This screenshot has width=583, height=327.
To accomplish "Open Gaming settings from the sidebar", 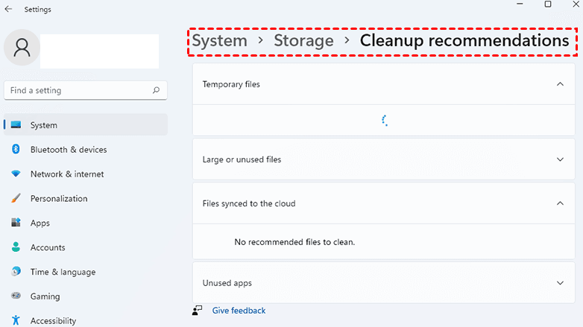I will (x=45, y=296).
